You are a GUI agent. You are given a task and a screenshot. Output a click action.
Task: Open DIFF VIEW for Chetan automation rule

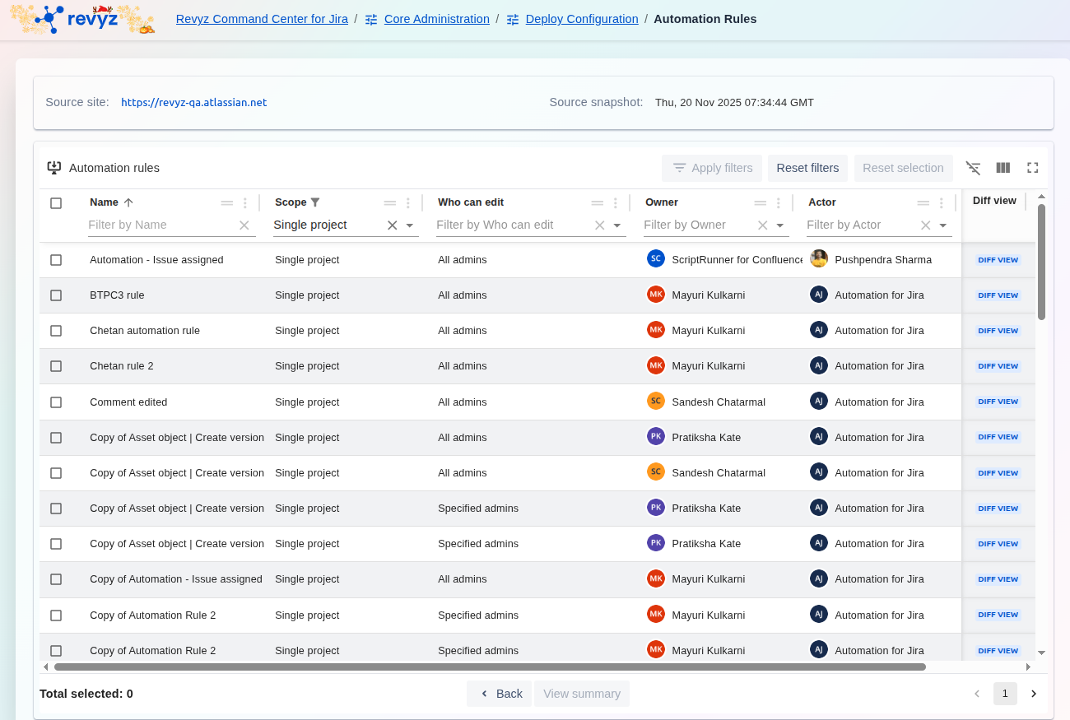point(998,331)
